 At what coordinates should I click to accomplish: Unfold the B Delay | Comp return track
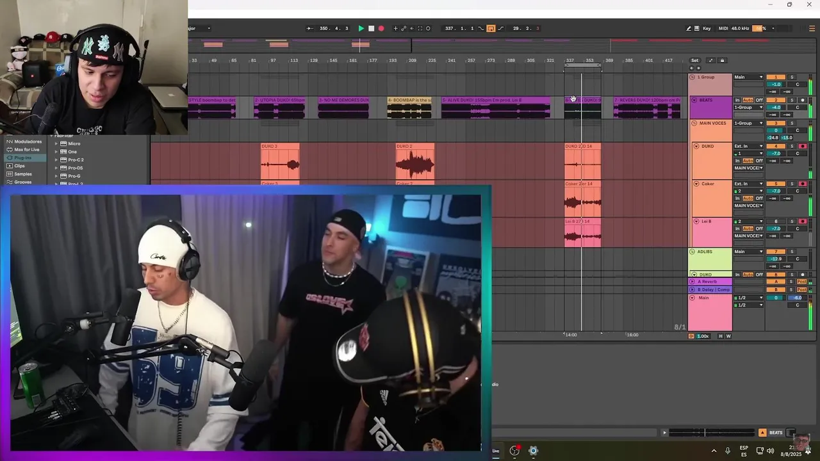click(x=692, y=289)
